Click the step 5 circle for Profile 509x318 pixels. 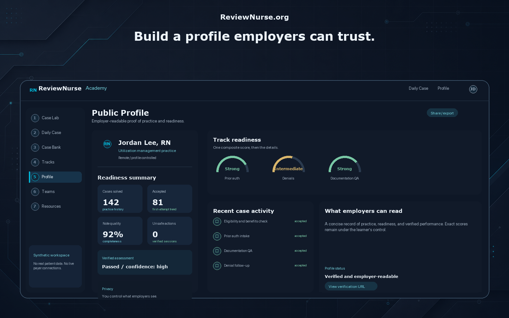[x=35, y=177]
